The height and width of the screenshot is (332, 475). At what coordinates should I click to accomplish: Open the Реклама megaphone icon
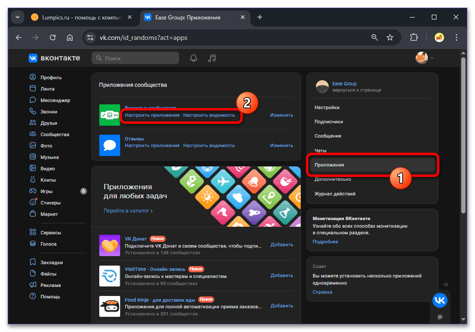click(x=33, y=285)
